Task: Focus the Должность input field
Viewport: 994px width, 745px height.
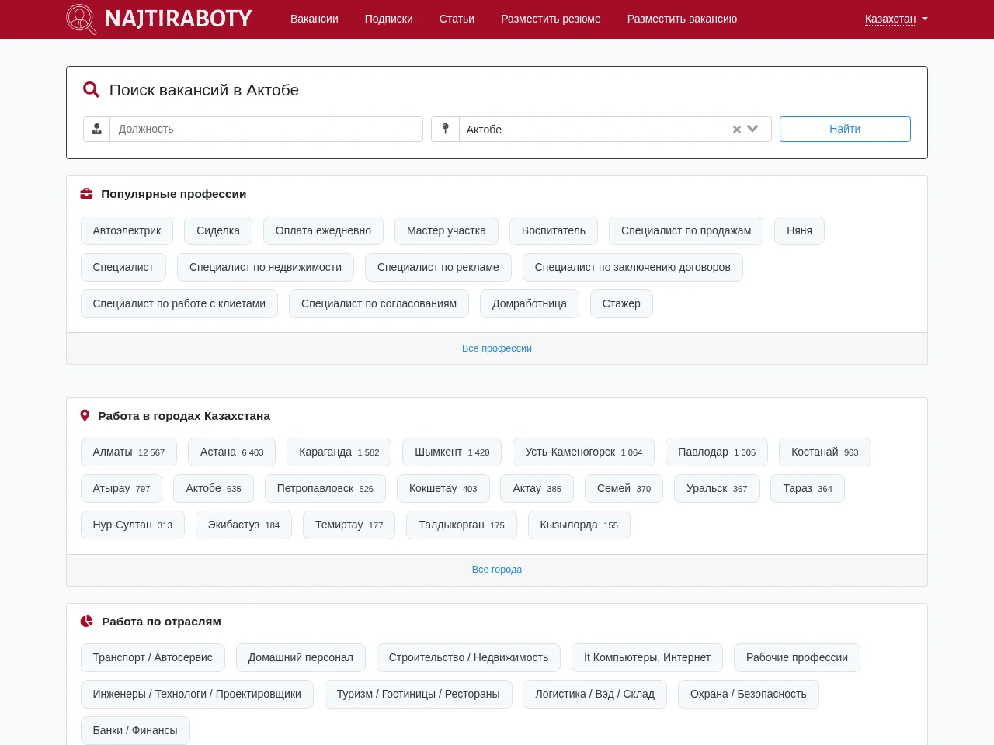Action: 266,129
